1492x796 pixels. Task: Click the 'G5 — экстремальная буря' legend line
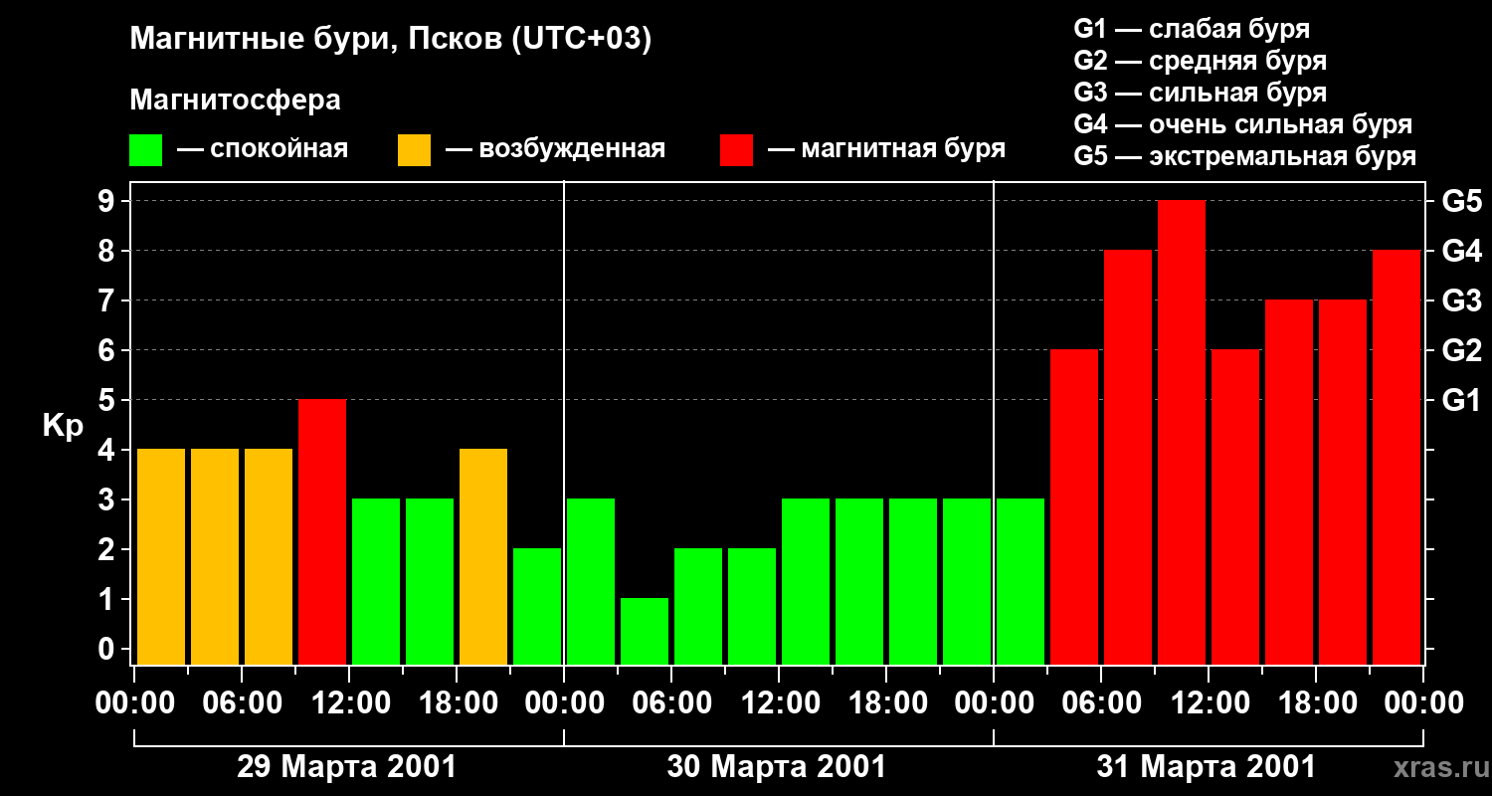(1244, 156)
